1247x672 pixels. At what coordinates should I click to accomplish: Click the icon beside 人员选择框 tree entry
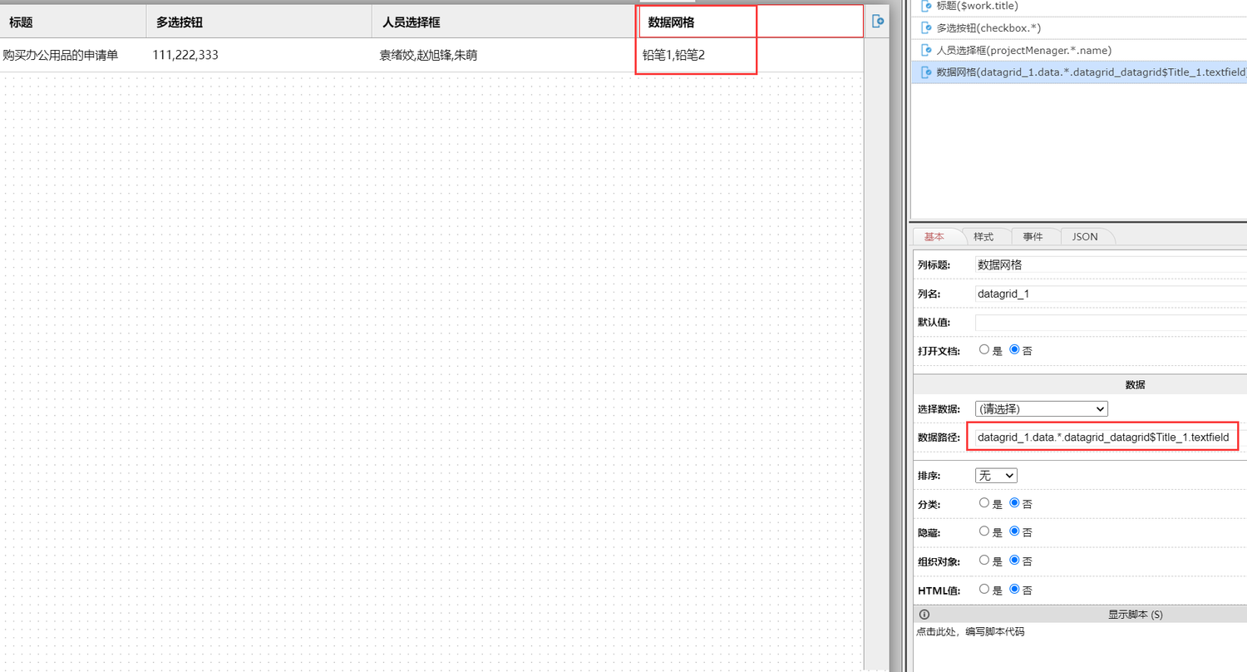[x=927, y=51]
